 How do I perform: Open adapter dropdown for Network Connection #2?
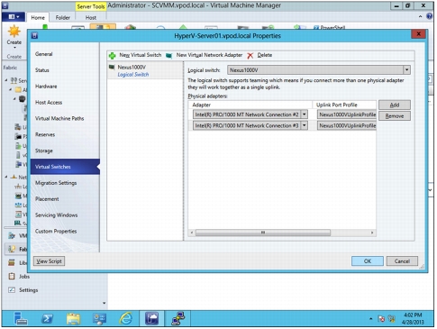click(305, 114)
